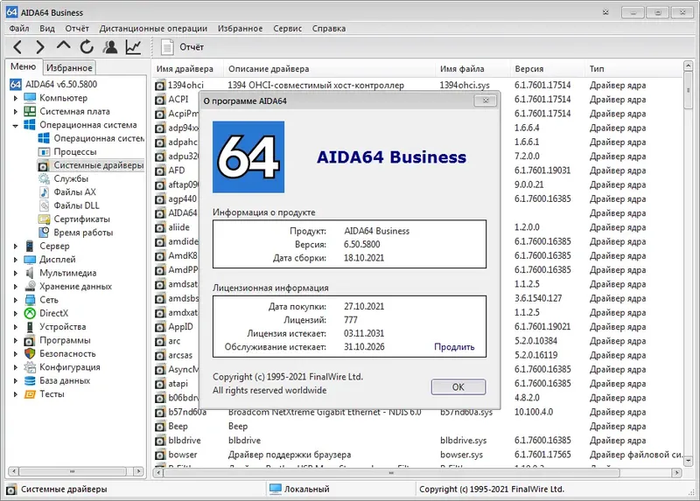Sort by the Имя файла column header
The width and height of the screenshot is (700, 501).
(472, 69)
